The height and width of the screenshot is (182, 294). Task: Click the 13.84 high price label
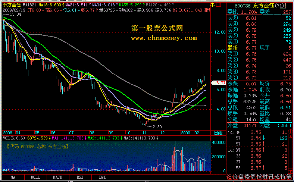(x=15, y=14)
